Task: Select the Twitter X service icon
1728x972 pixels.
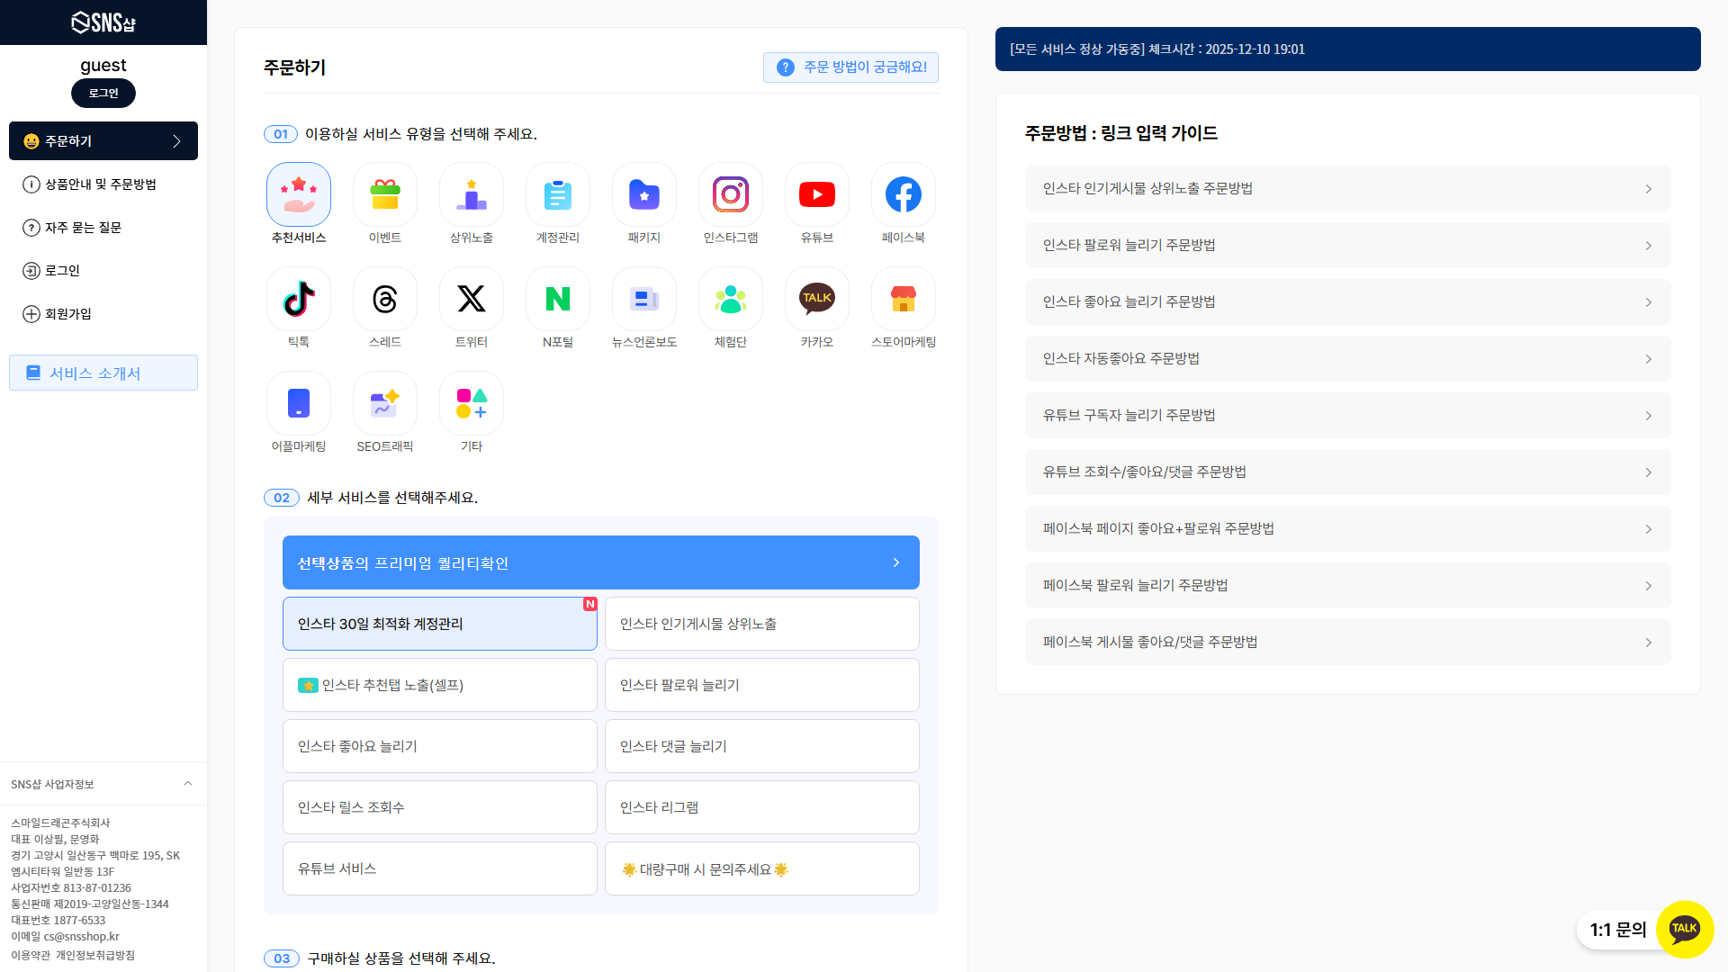Action: click(471, 299)
